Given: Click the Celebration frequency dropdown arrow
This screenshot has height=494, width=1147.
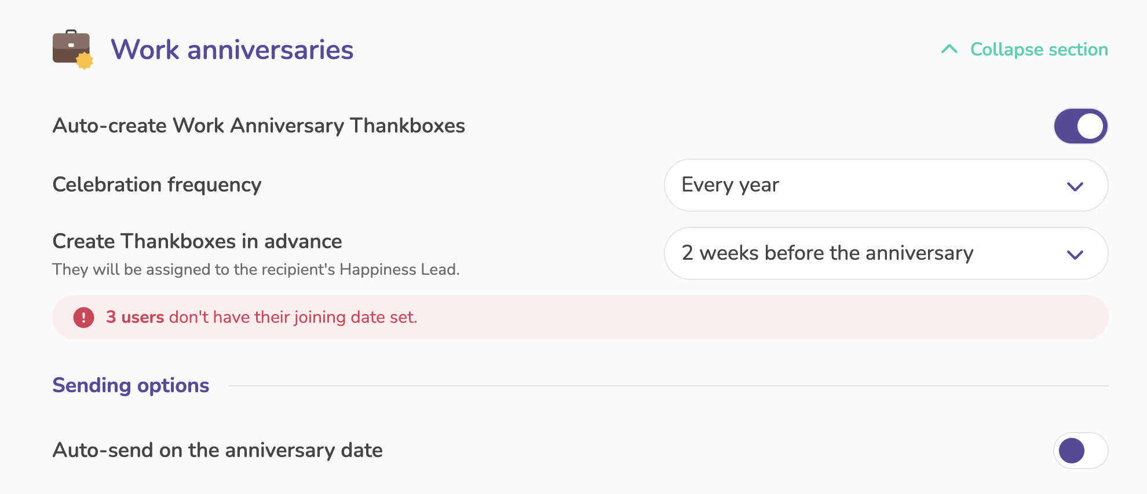Looking at the screenshot, I should click(x=1075, y=186).
